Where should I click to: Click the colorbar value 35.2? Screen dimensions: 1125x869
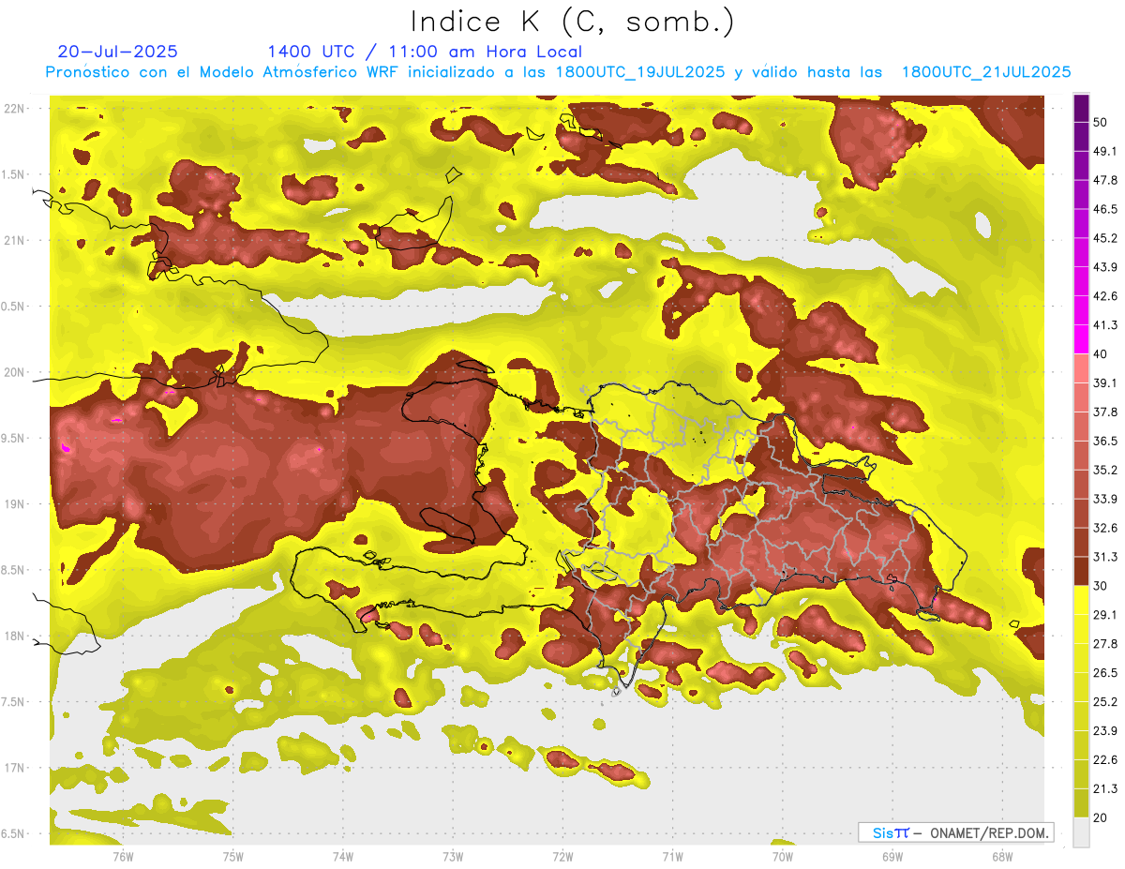(x=1105, y=470)
